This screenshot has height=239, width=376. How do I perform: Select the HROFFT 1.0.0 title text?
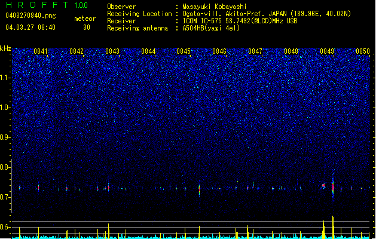click(47, 5)
